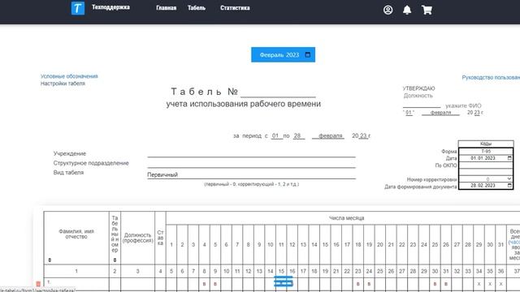520x292 pixels.
Task: Open the user account profile icon
Action: pos(388,10)
